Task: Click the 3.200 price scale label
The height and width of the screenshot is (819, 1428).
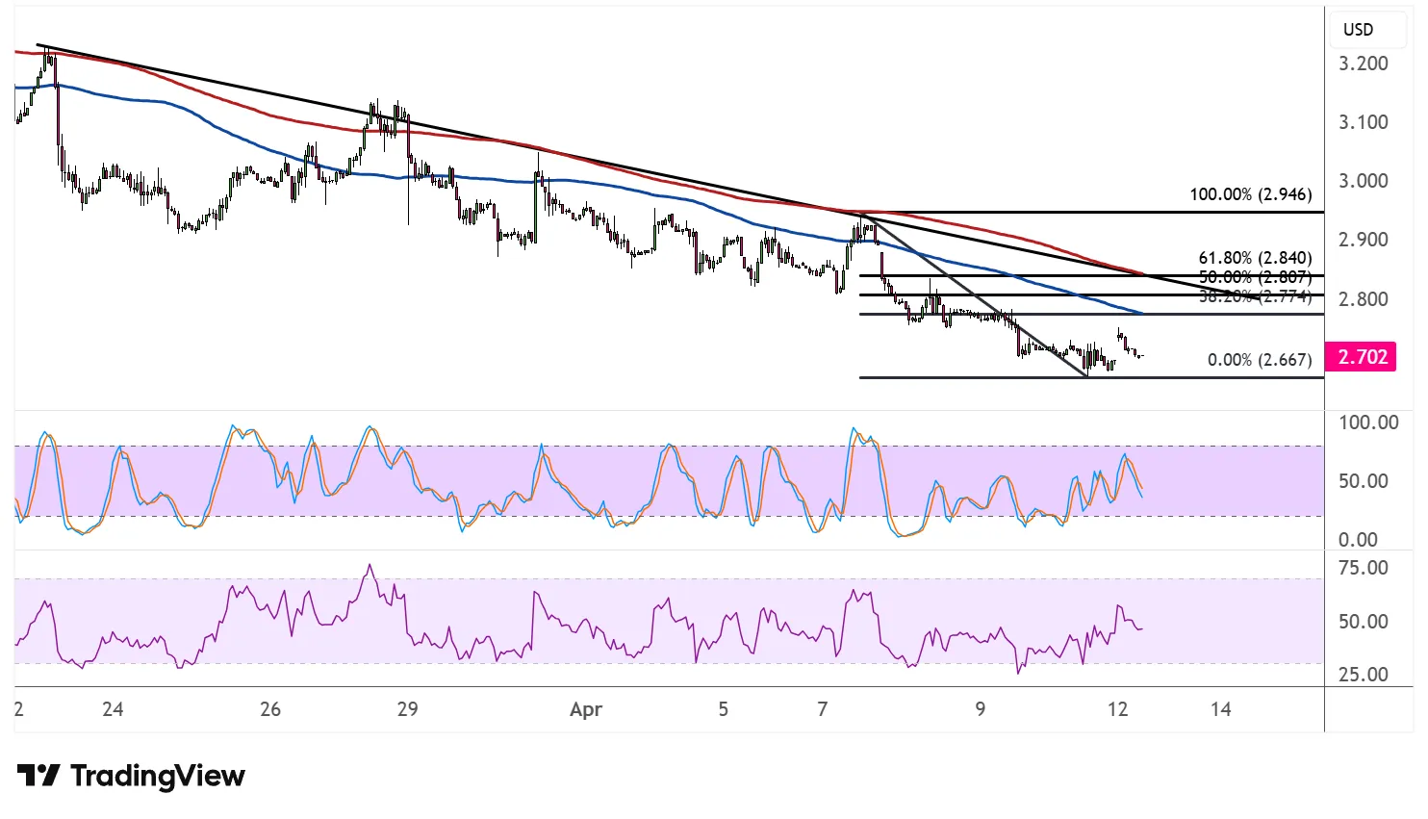Action: point(1364,64)
